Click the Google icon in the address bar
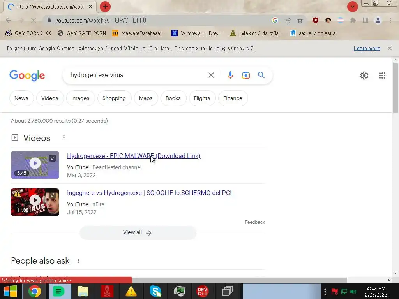399x299 pixels. [x=275, y=20]
